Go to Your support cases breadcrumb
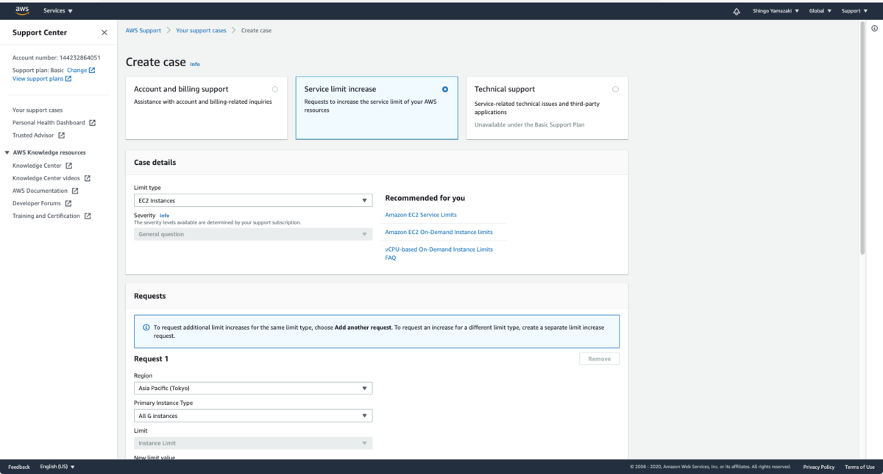883x474 pixels. point(201,30)
